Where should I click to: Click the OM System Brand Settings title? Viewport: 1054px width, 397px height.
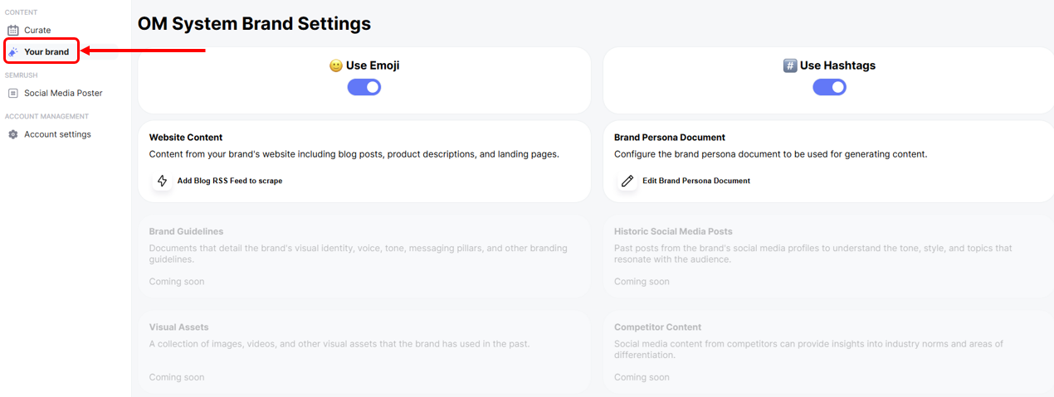click(254, 24)
